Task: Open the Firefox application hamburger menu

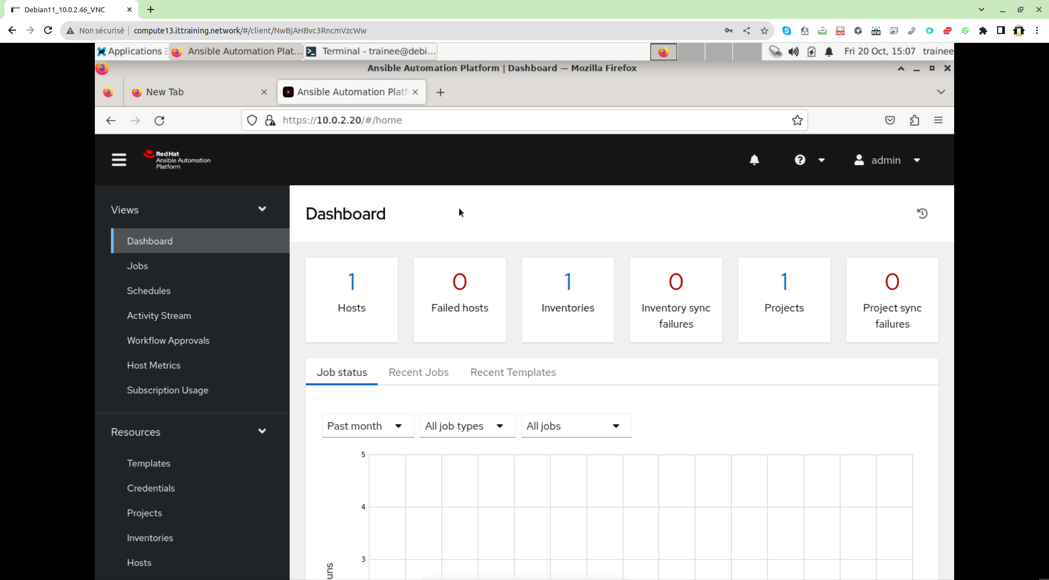Action: [x=939, y=120]
